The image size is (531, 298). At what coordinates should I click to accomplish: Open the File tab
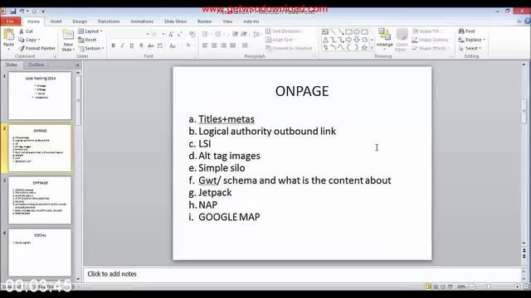tap(10, 22)
